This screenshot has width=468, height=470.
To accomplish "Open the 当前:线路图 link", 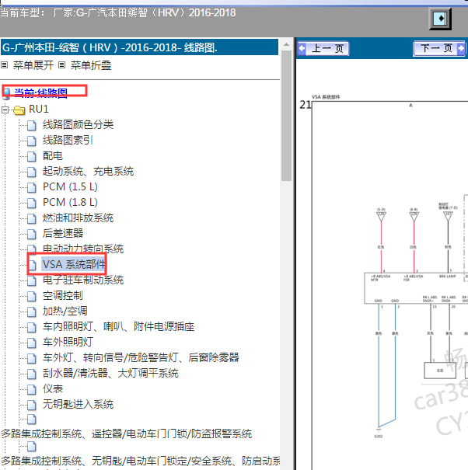I will [40, 92].
